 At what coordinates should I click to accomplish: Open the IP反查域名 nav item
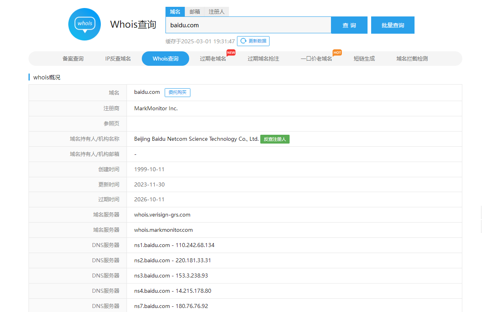click(x=118, y=59)
